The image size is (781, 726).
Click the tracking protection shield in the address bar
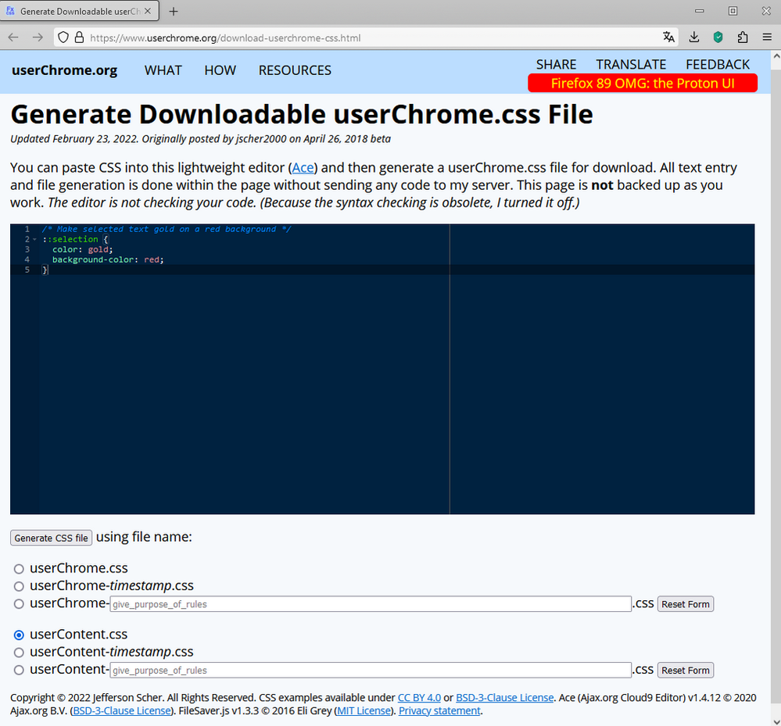tap(63, 38)
